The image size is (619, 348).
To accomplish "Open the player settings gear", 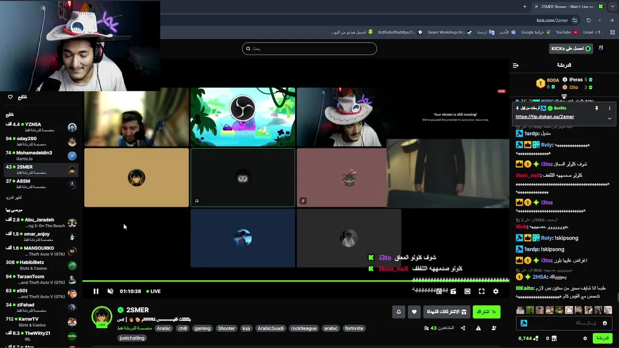I will point(496,291).
